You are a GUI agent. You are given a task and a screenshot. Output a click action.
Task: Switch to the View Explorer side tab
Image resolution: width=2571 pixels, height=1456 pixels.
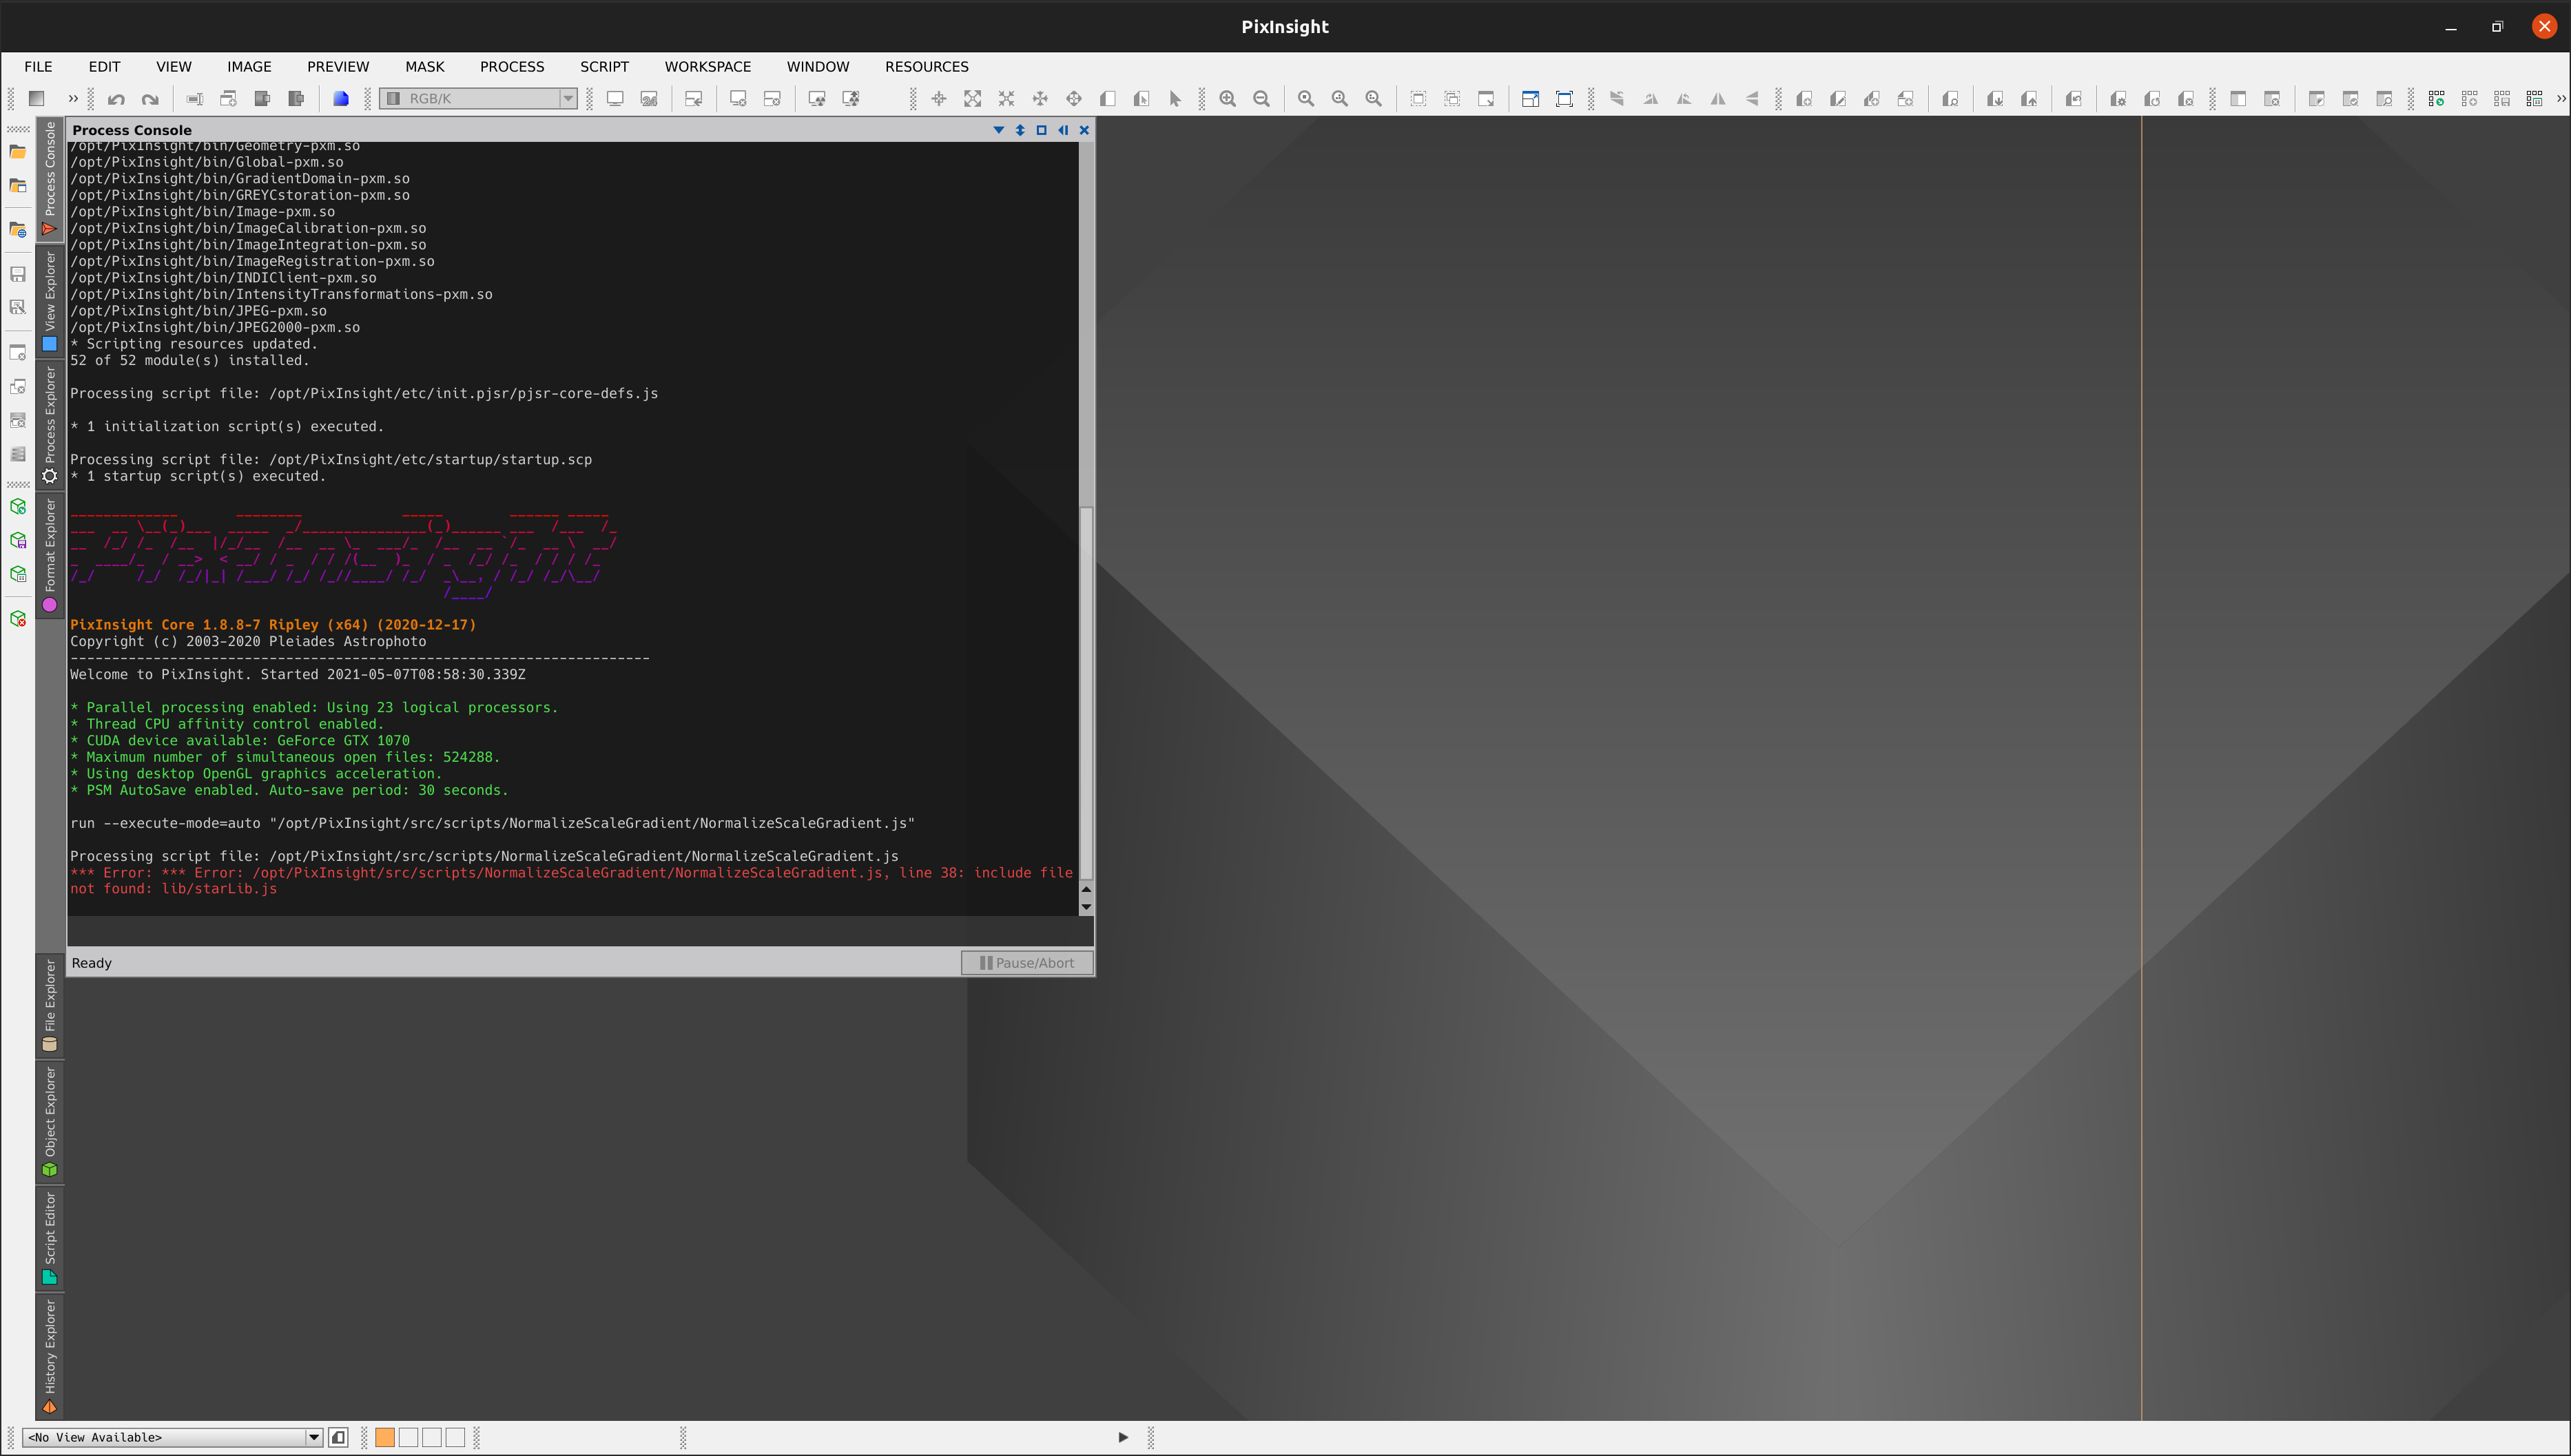50,302
